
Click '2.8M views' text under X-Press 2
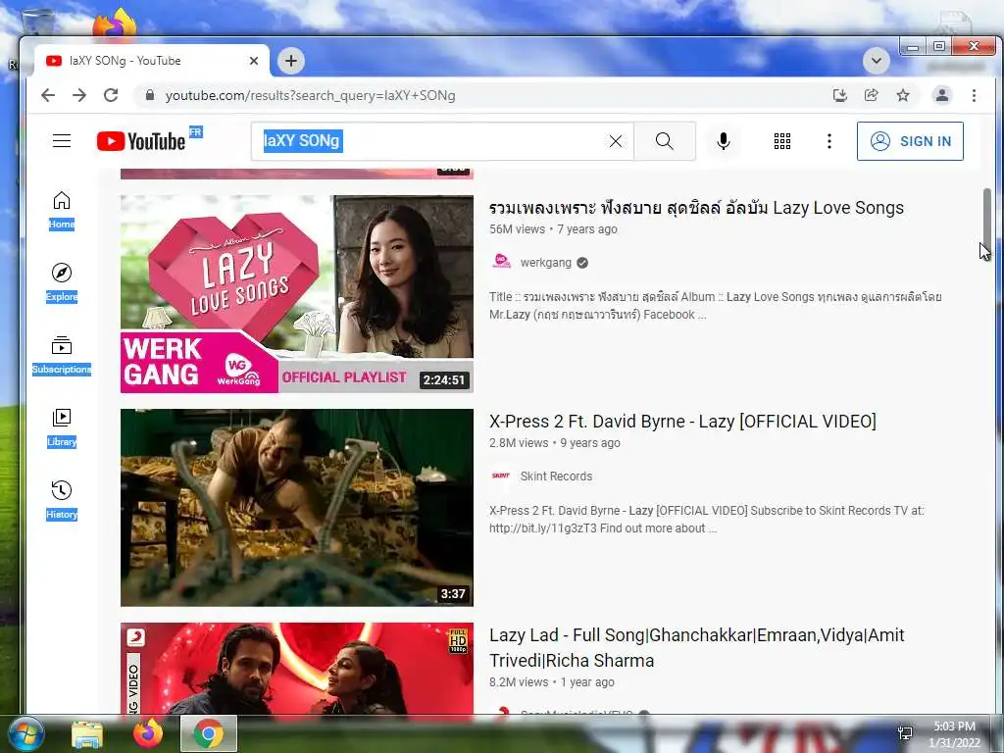coord(519,443)
